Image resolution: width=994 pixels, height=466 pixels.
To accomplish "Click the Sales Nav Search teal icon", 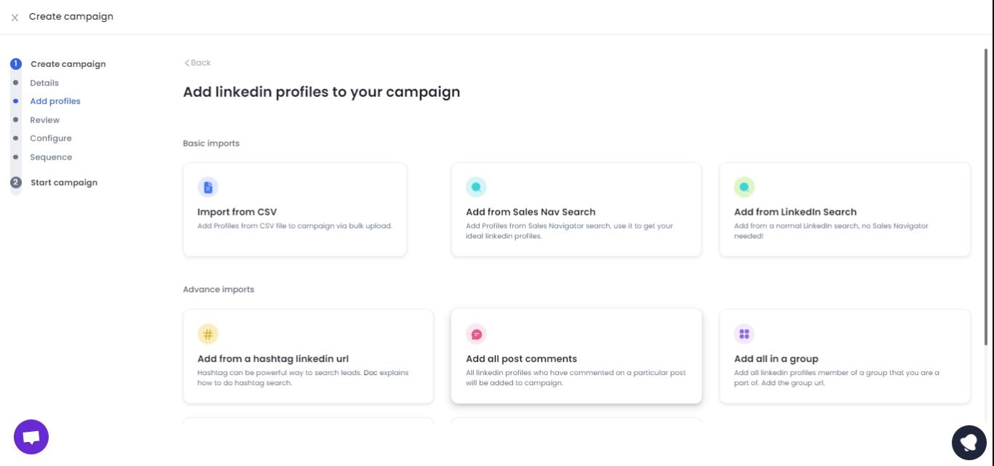I will (x=477, y=186).
